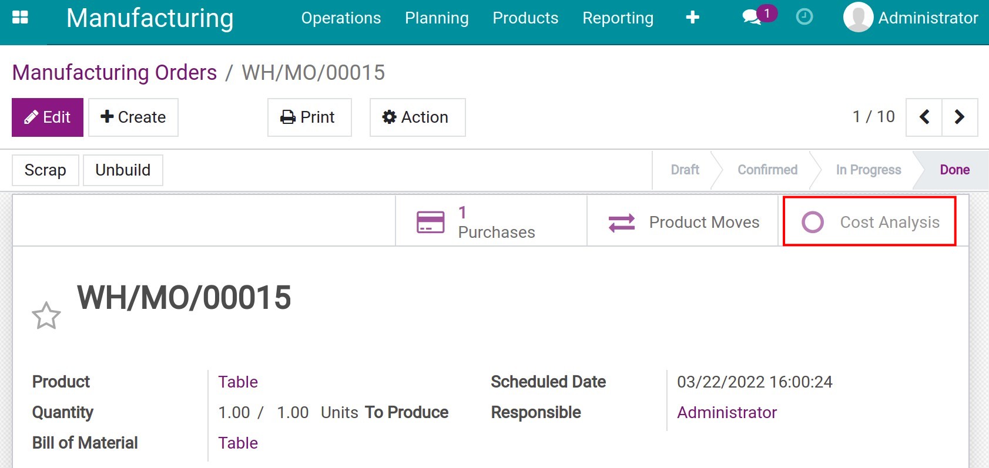Viewport: 989px width, 468px height.
Task: Open the Print dropdown
Action: (309, 117)
